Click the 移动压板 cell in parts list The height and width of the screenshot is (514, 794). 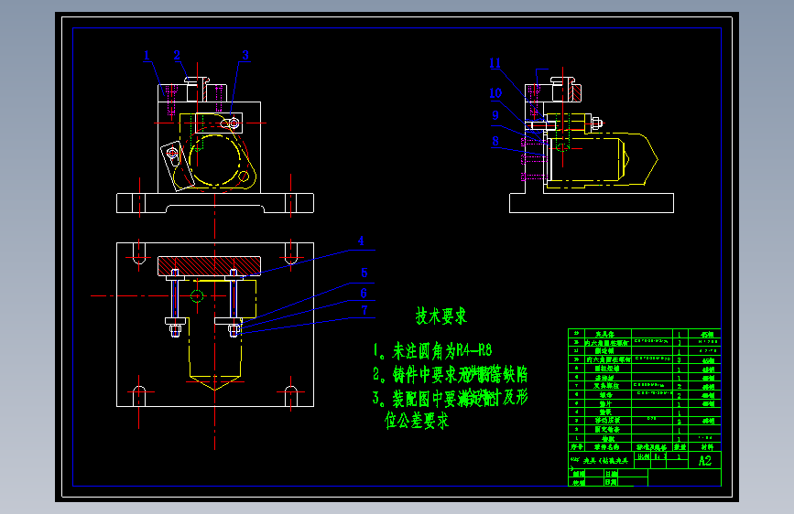(x=607, y=421)
